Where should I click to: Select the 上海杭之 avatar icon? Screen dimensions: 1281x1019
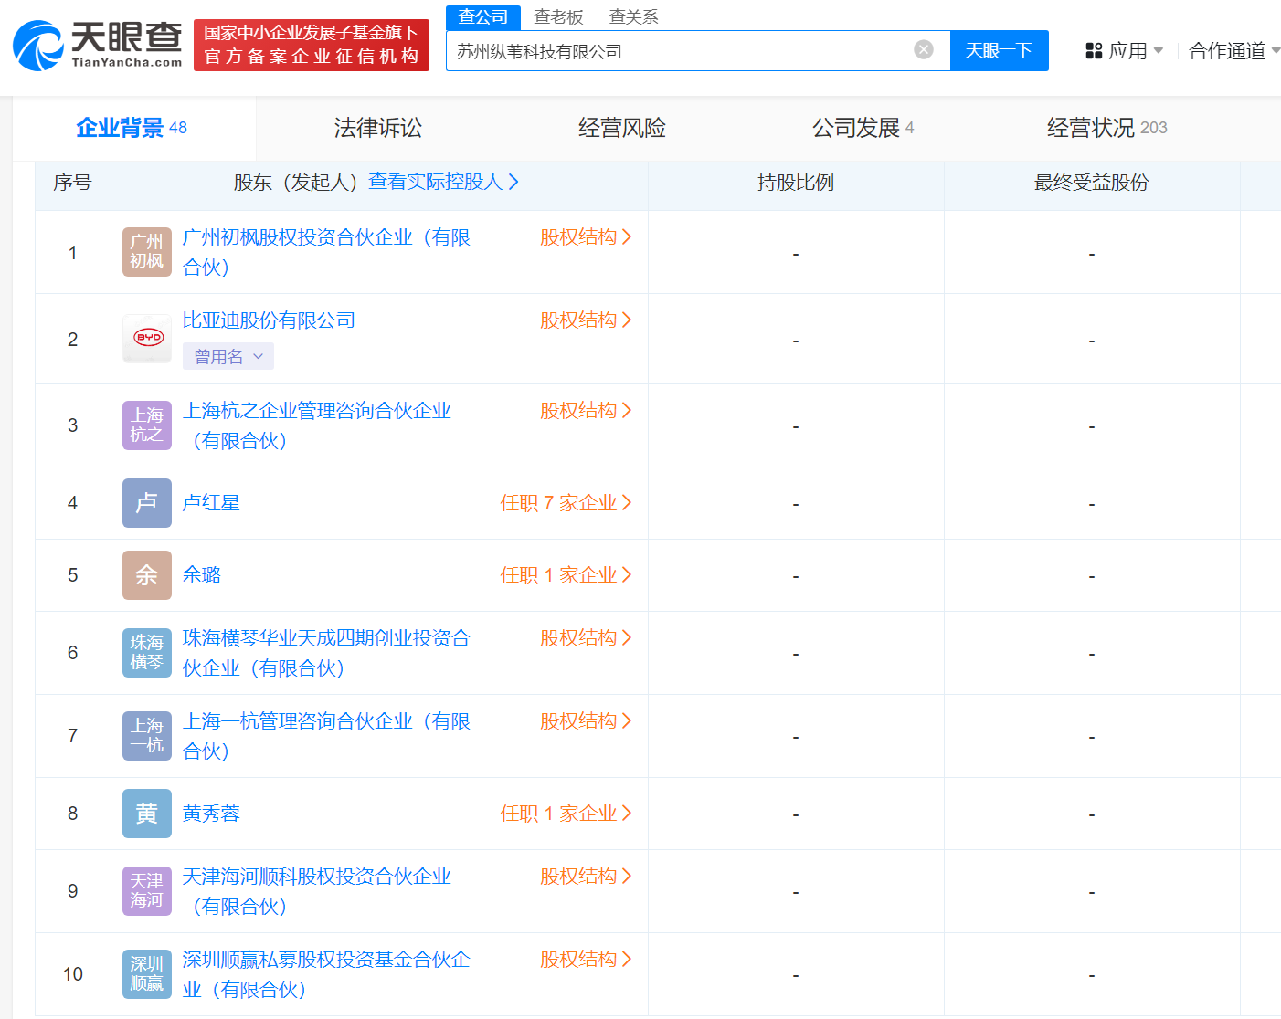147,425
